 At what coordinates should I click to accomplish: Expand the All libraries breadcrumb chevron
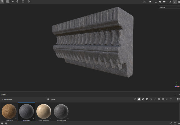coord(2,99)
